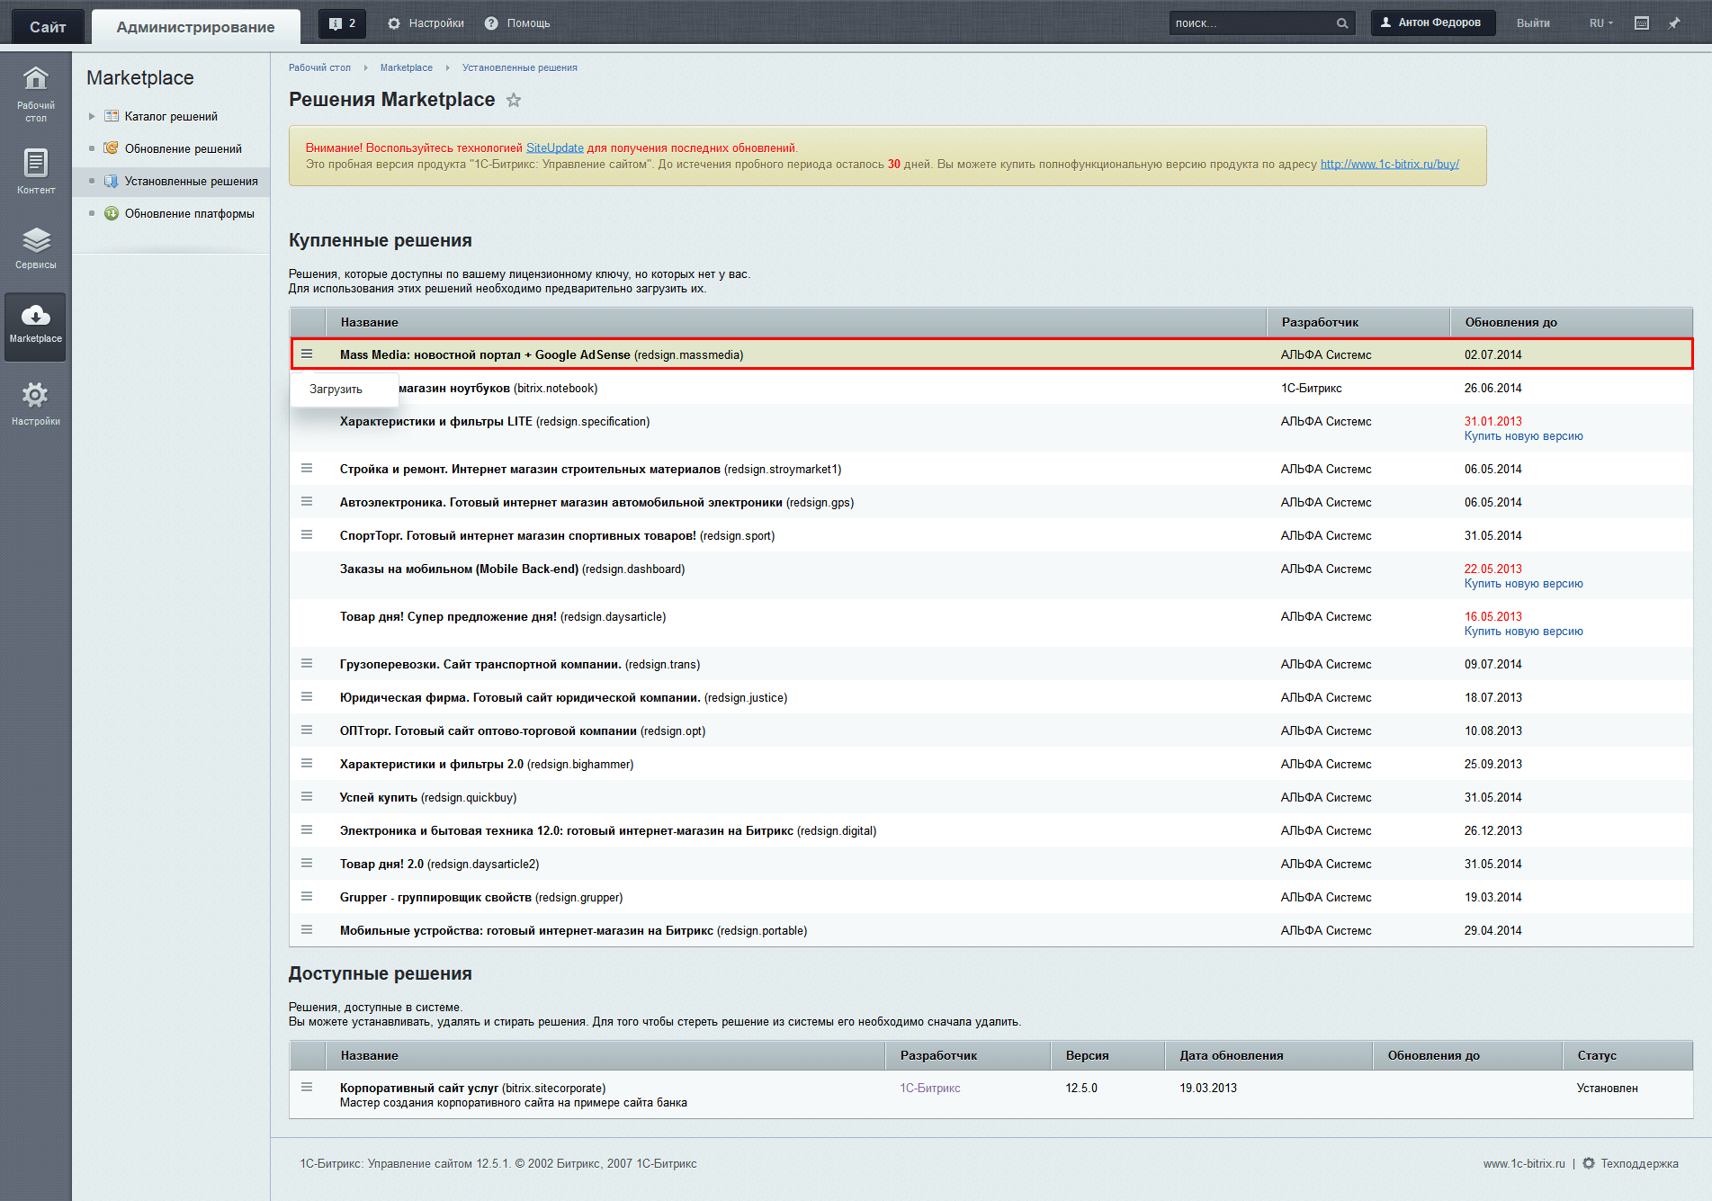The height and width of the screenshot is (1201, 1712).
Task: Open Обновление платформы in the left menu
Action: point(190,213)
